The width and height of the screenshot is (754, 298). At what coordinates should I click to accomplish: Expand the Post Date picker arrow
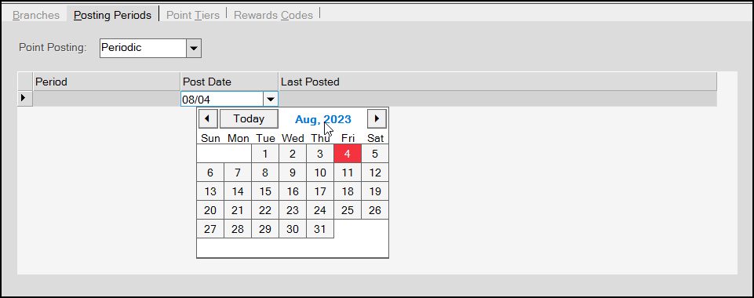(x=271, y=100)
